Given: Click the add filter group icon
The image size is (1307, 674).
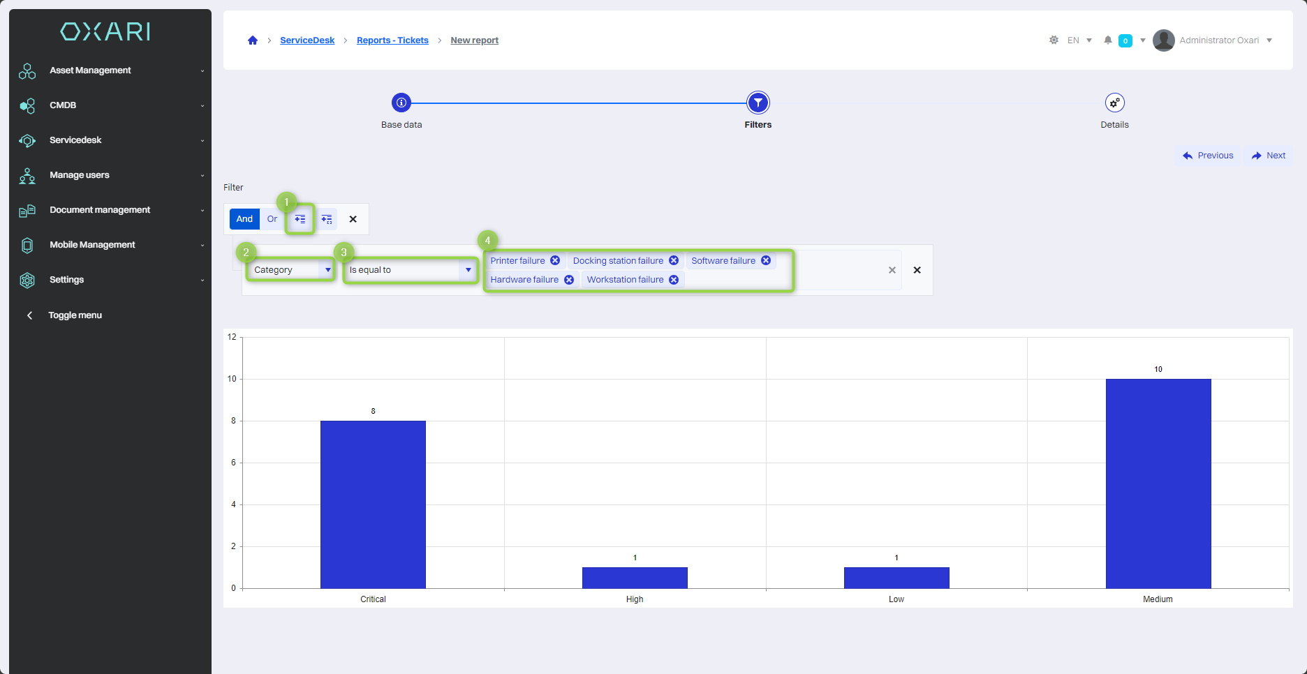Looking at the screenshot, I should tap(327, 219).
